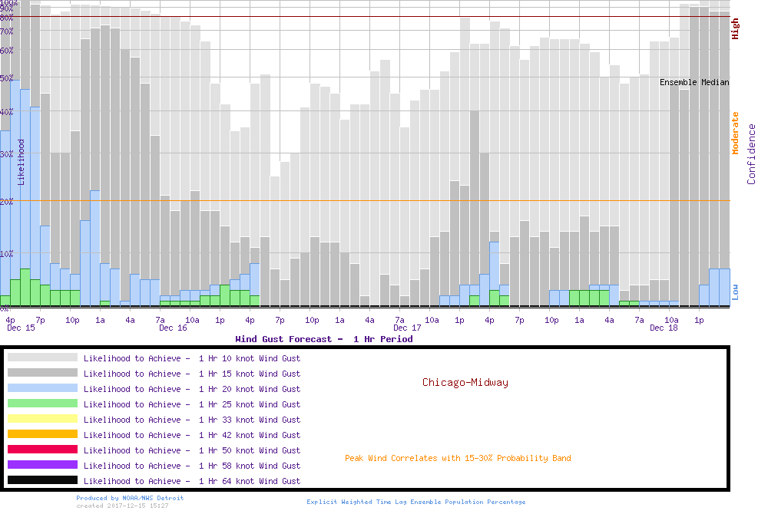
Task: Click the Explicit Weighted Time Lag footer text
Action: [416, 502]
